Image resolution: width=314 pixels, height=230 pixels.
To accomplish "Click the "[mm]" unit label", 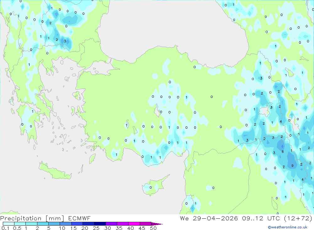I will point(55,218).
